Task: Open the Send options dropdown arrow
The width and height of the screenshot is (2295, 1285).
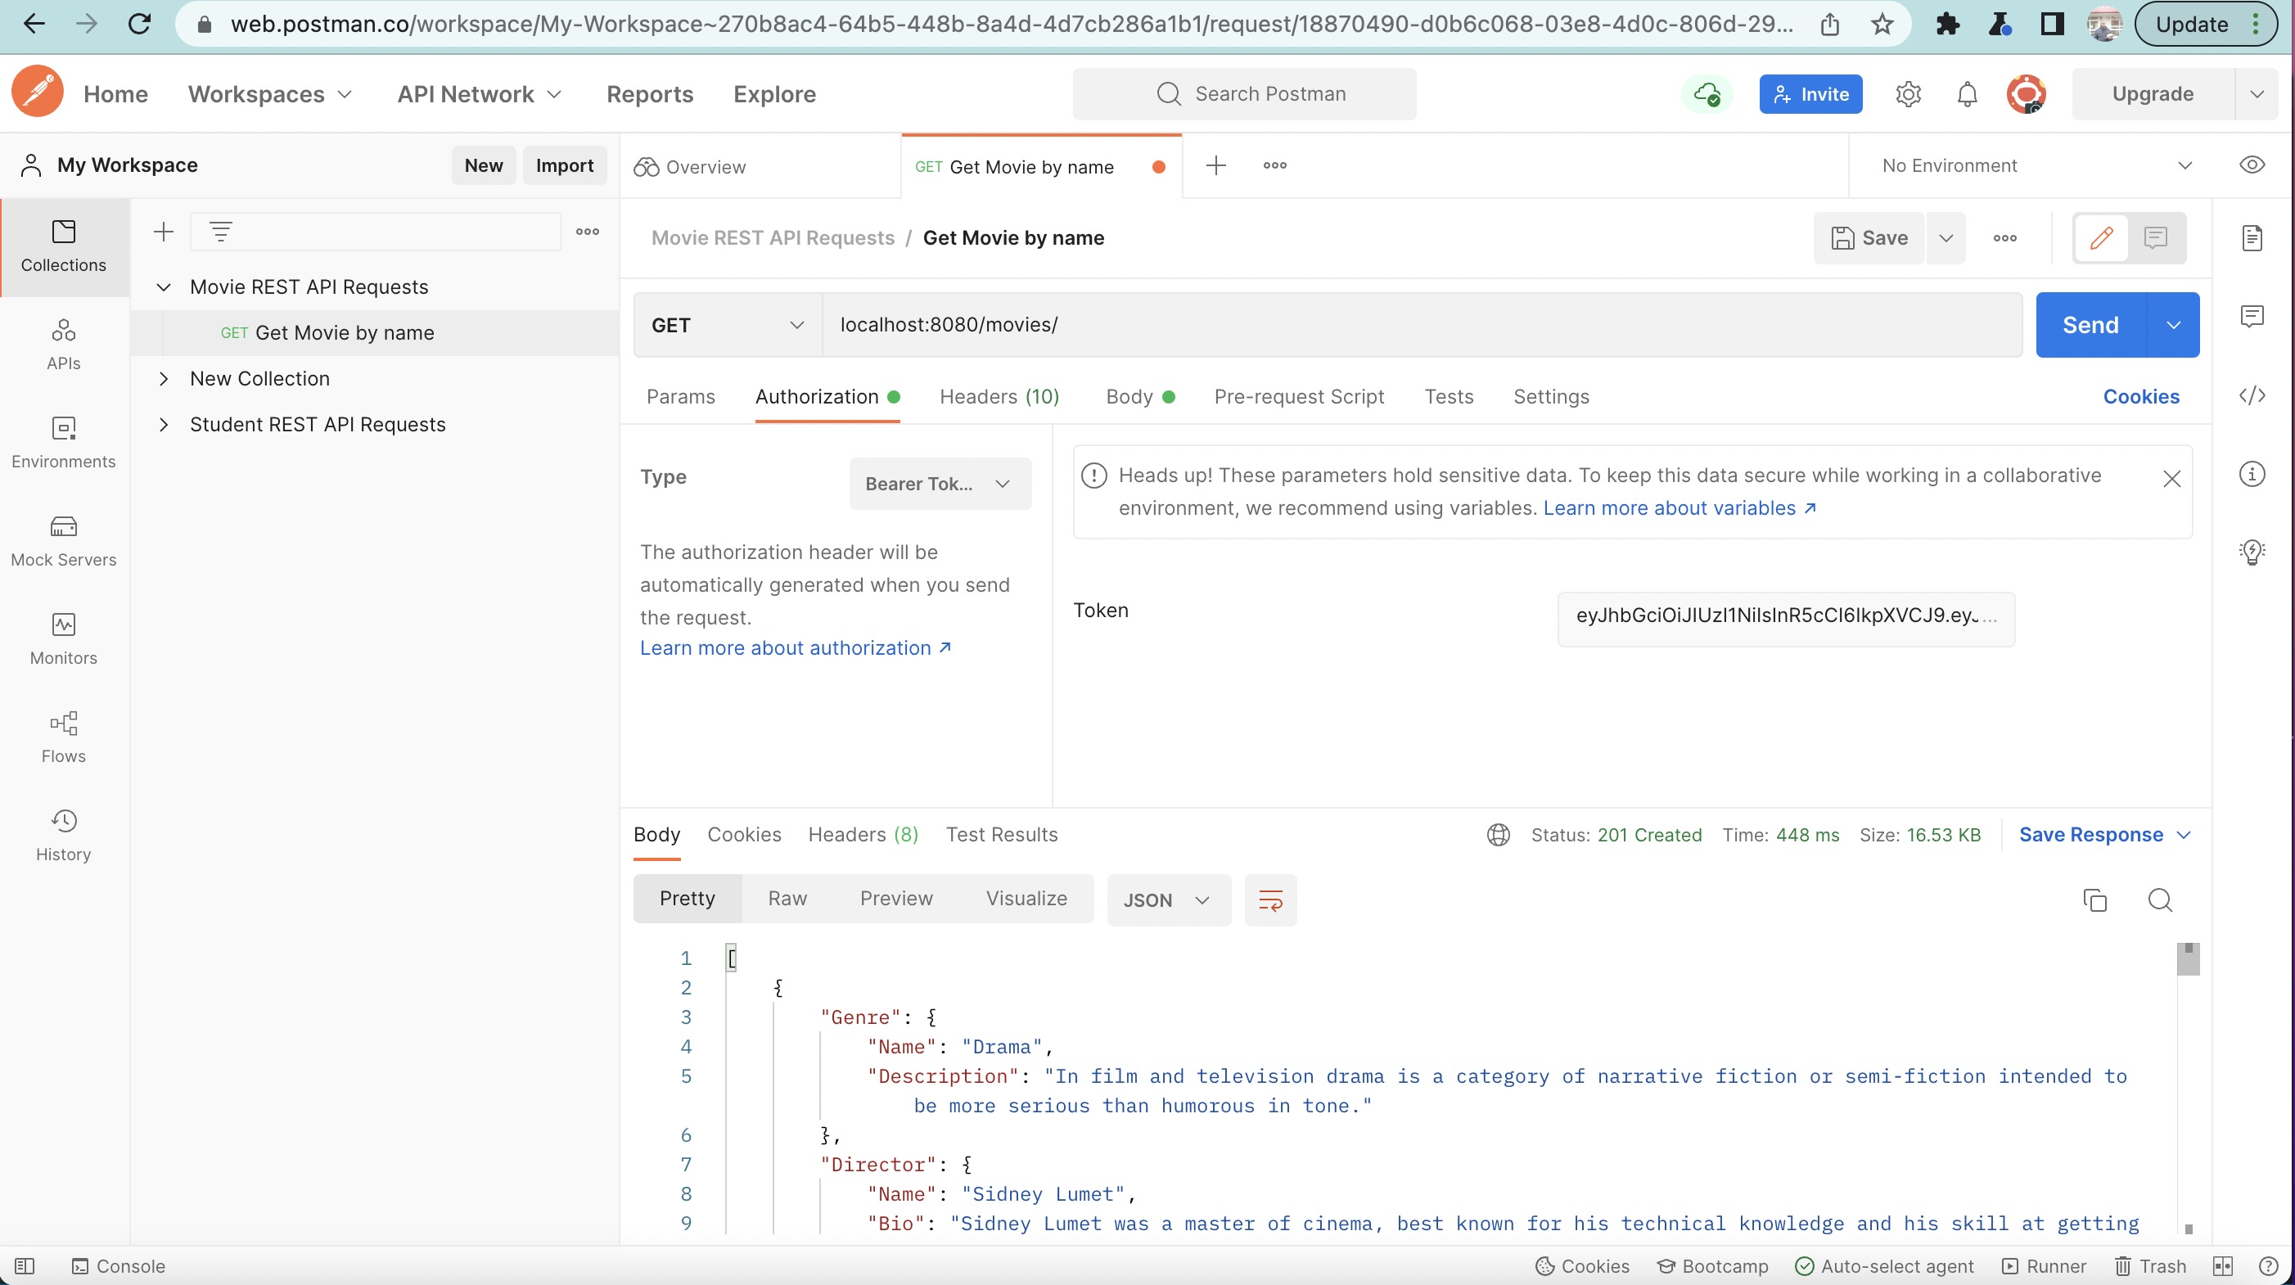Action: 2173,325
